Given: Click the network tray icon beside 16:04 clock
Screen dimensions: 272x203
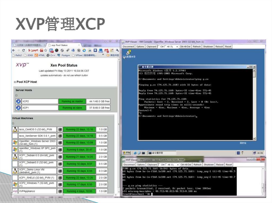Looking at the screenshot, I should pyautogui.click(x=254, y=153).
